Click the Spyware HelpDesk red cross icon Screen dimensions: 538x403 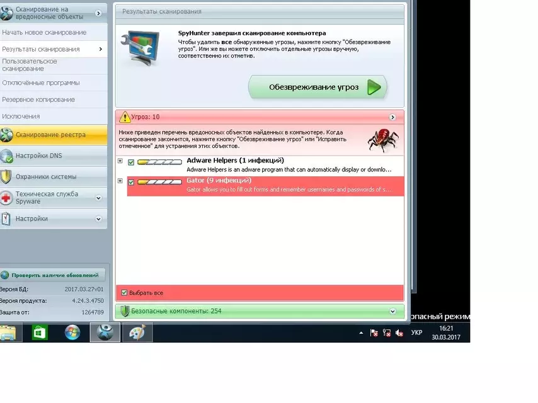tap(6, 198)
